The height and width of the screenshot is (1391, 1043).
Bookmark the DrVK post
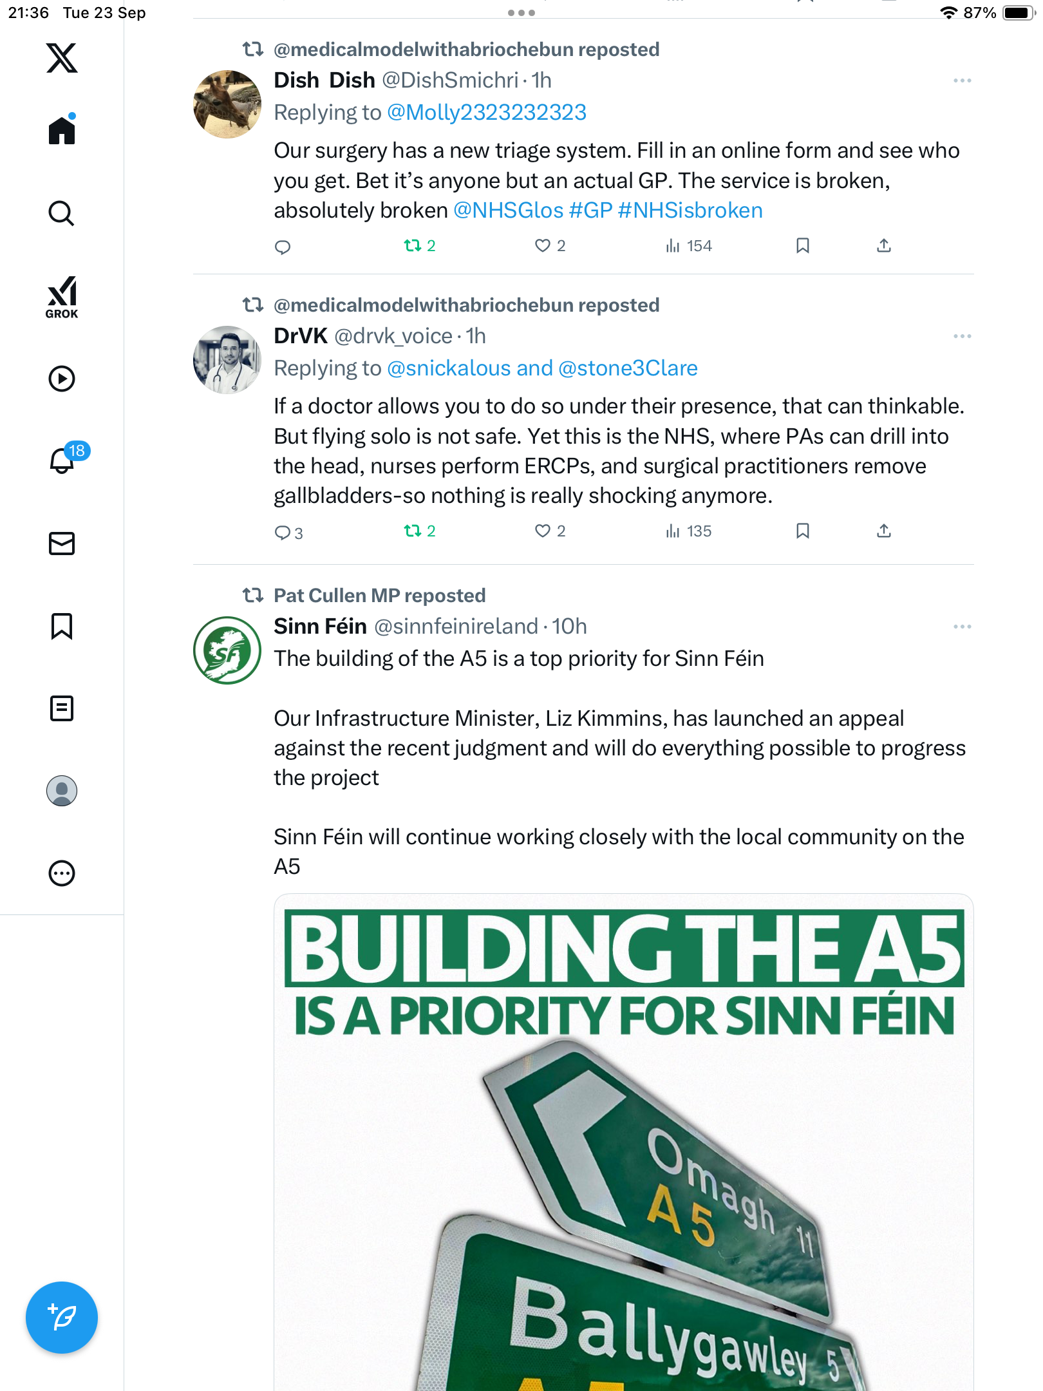pyautogui.click(x=802, y=531)
